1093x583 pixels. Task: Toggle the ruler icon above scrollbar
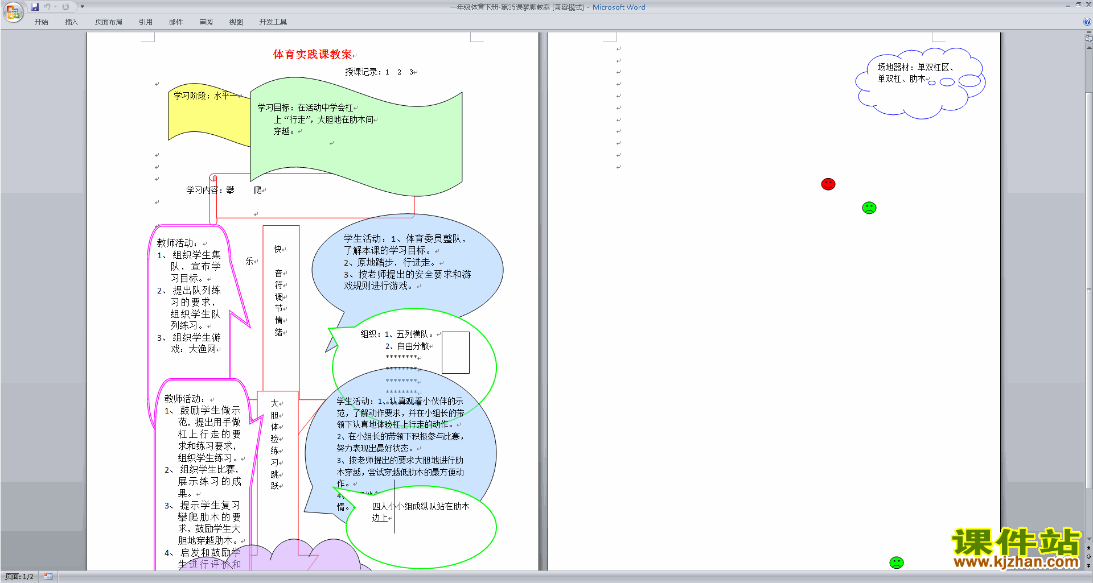click(x=1088, y=38)
